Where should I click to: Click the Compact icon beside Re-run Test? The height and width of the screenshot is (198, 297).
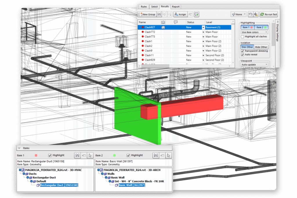tap(256, 14)
